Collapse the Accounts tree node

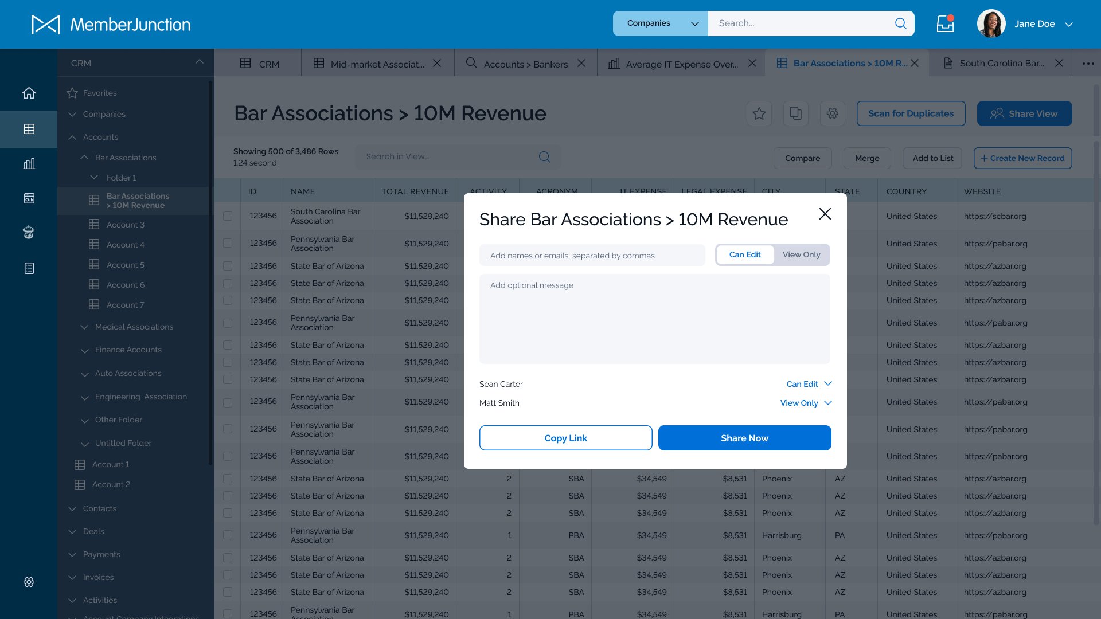[x=72, y=137]
